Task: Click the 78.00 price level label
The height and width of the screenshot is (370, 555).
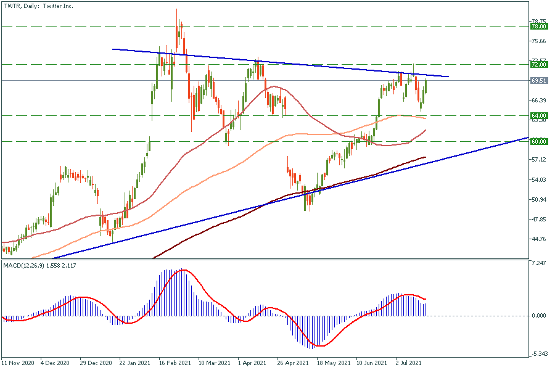Action: pyautogui.click(x=539, y=27)
